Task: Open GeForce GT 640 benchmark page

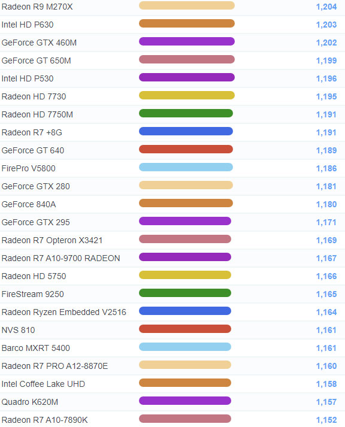Action: [x=33, y=150]
